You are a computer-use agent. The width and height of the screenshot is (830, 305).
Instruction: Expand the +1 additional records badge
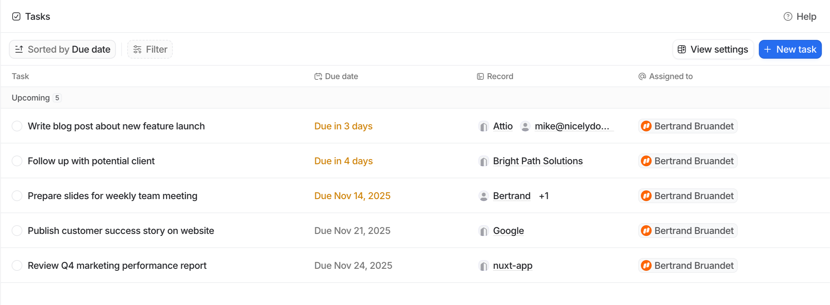(544, 196)
